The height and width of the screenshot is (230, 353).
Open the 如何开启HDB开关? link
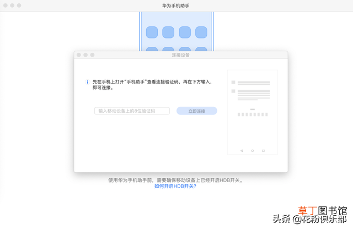coord(175,186)
